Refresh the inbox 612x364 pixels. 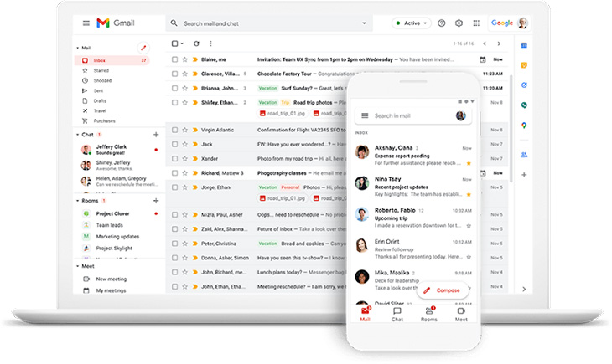[196, 44]
